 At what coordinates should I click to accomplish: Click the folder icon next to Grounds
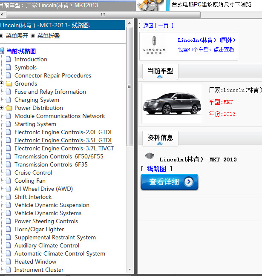point(9,84)
